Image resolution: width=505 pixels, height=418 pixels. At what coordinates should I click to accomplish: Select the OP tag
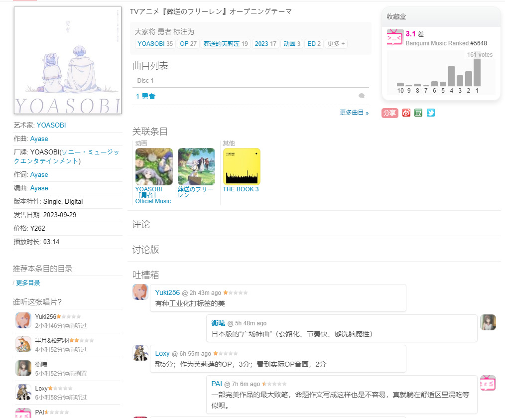[x=188, y=44]
